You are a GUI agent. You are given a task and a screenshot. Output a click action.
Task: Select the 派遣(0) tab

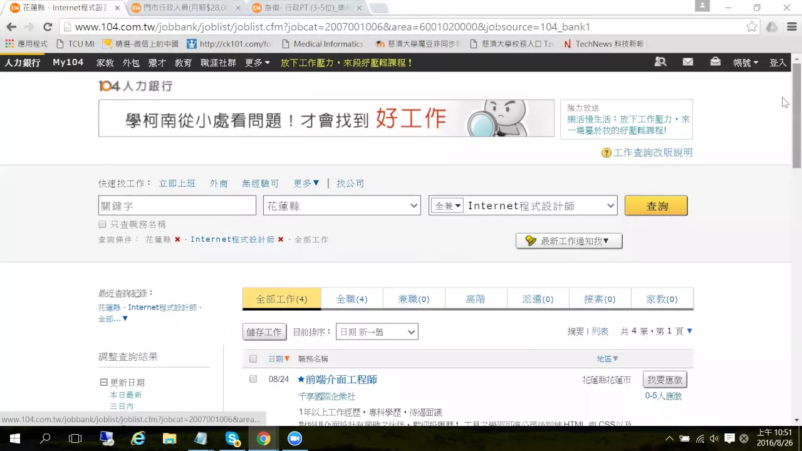[538, 299]
